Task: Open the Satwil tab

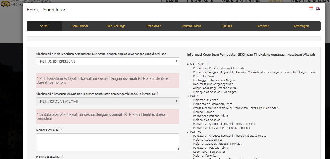Action: coord(44,26)
